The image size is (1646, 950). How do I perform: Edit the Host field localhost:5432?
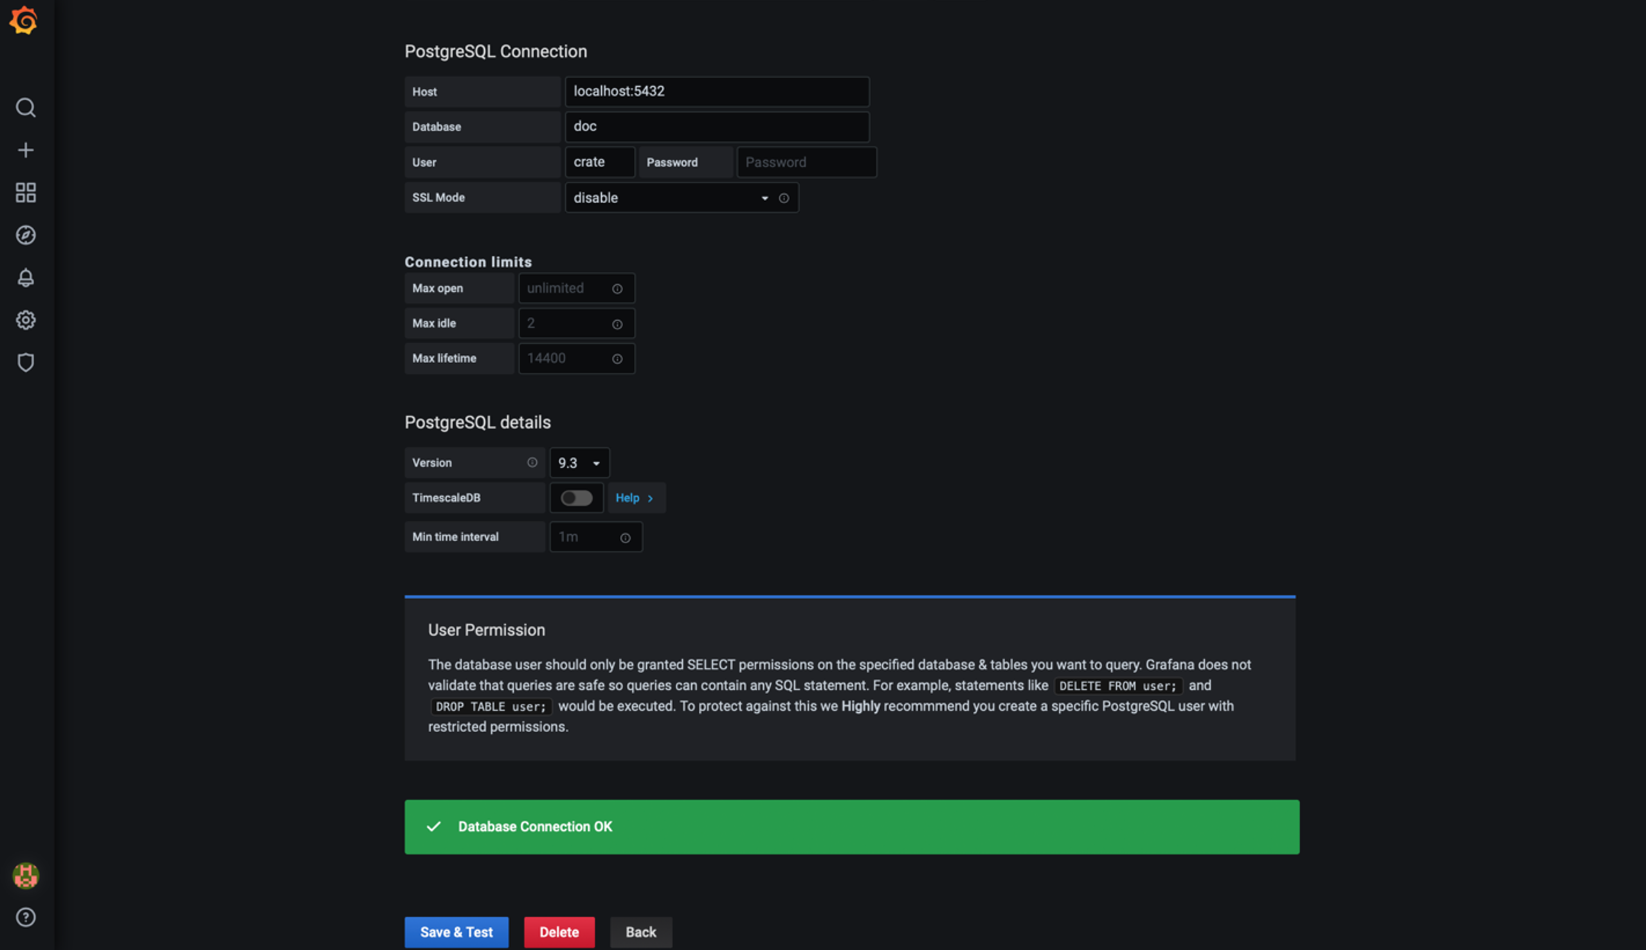(x=717, y=91)
